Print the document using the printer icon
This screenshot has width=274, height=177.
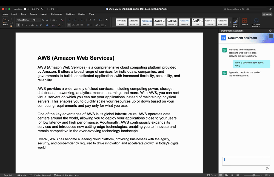click(x=53, y=9)
